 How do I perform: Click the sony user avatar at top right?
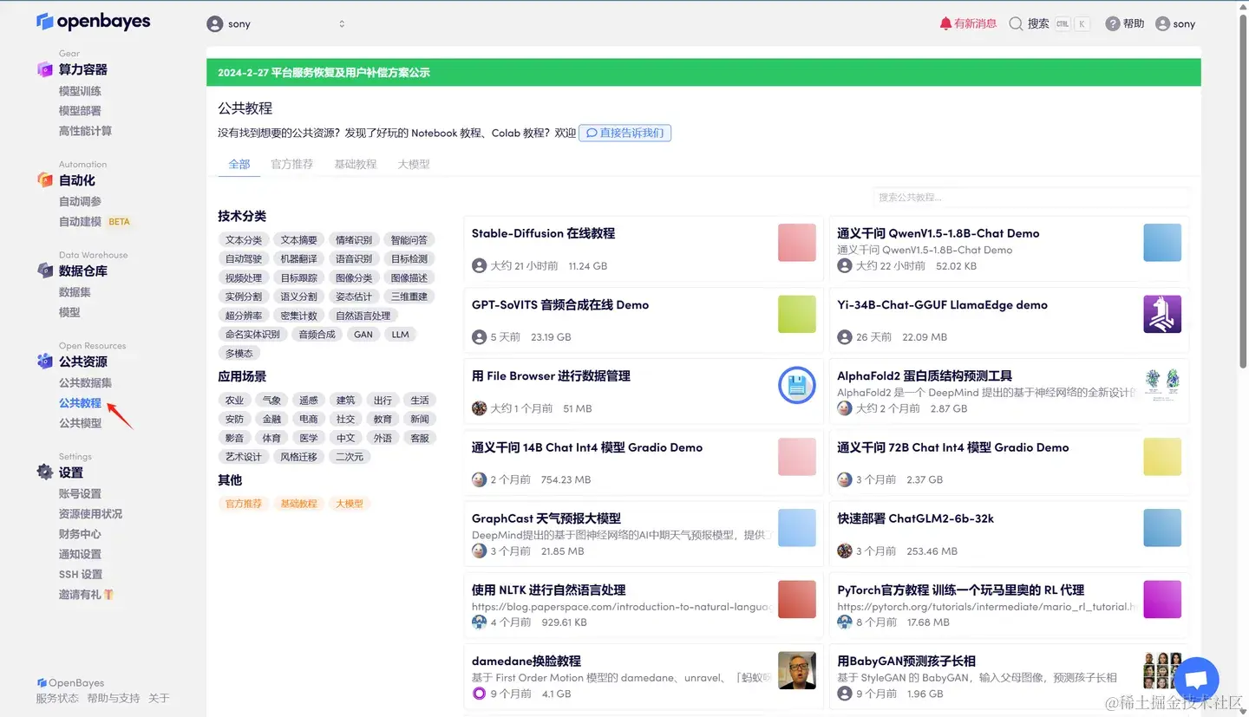point(1162,24)
